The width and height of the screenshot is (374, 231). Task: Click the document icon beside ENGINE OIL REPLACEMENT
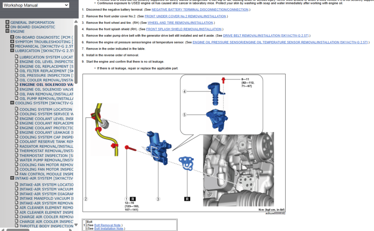click(x=16, y=66)
